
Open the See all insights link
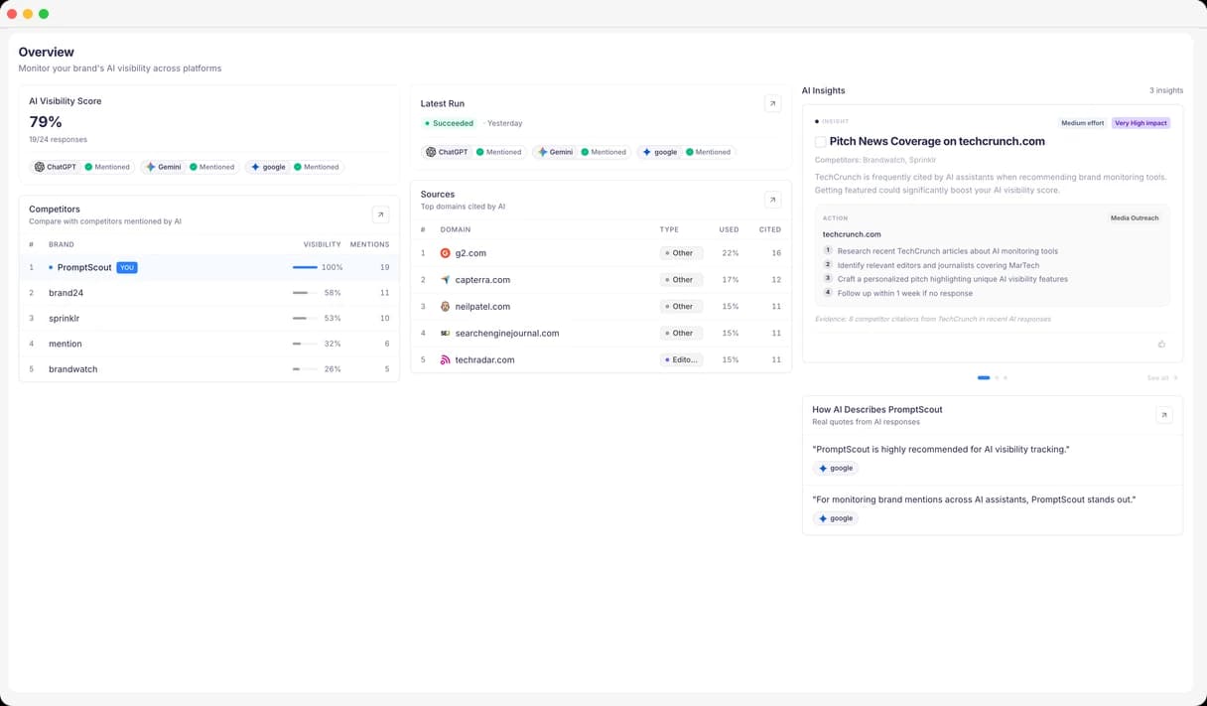click(1160, 377)
